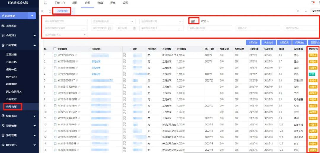Image resolution: width=320 pixels, height=153 pixels.
Task: Open the 项目 top menu
Action: coord(75,3)
